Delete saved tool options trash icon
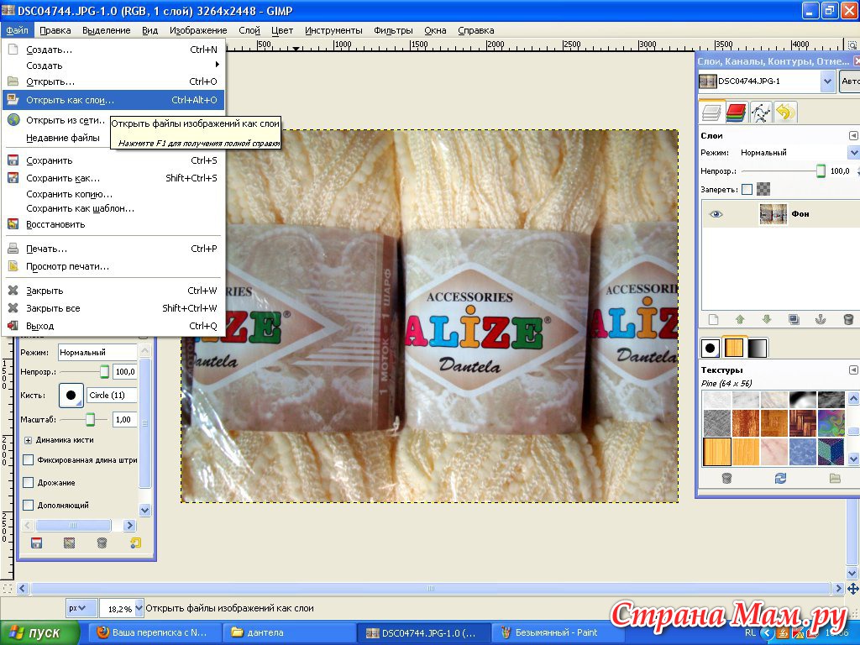 (x=102, y=543)
